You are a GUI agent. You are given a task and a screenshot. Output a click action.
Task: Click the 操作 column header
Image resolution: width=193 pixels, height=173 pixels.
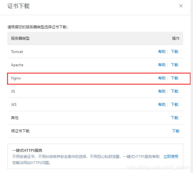(x=176, y=38)
